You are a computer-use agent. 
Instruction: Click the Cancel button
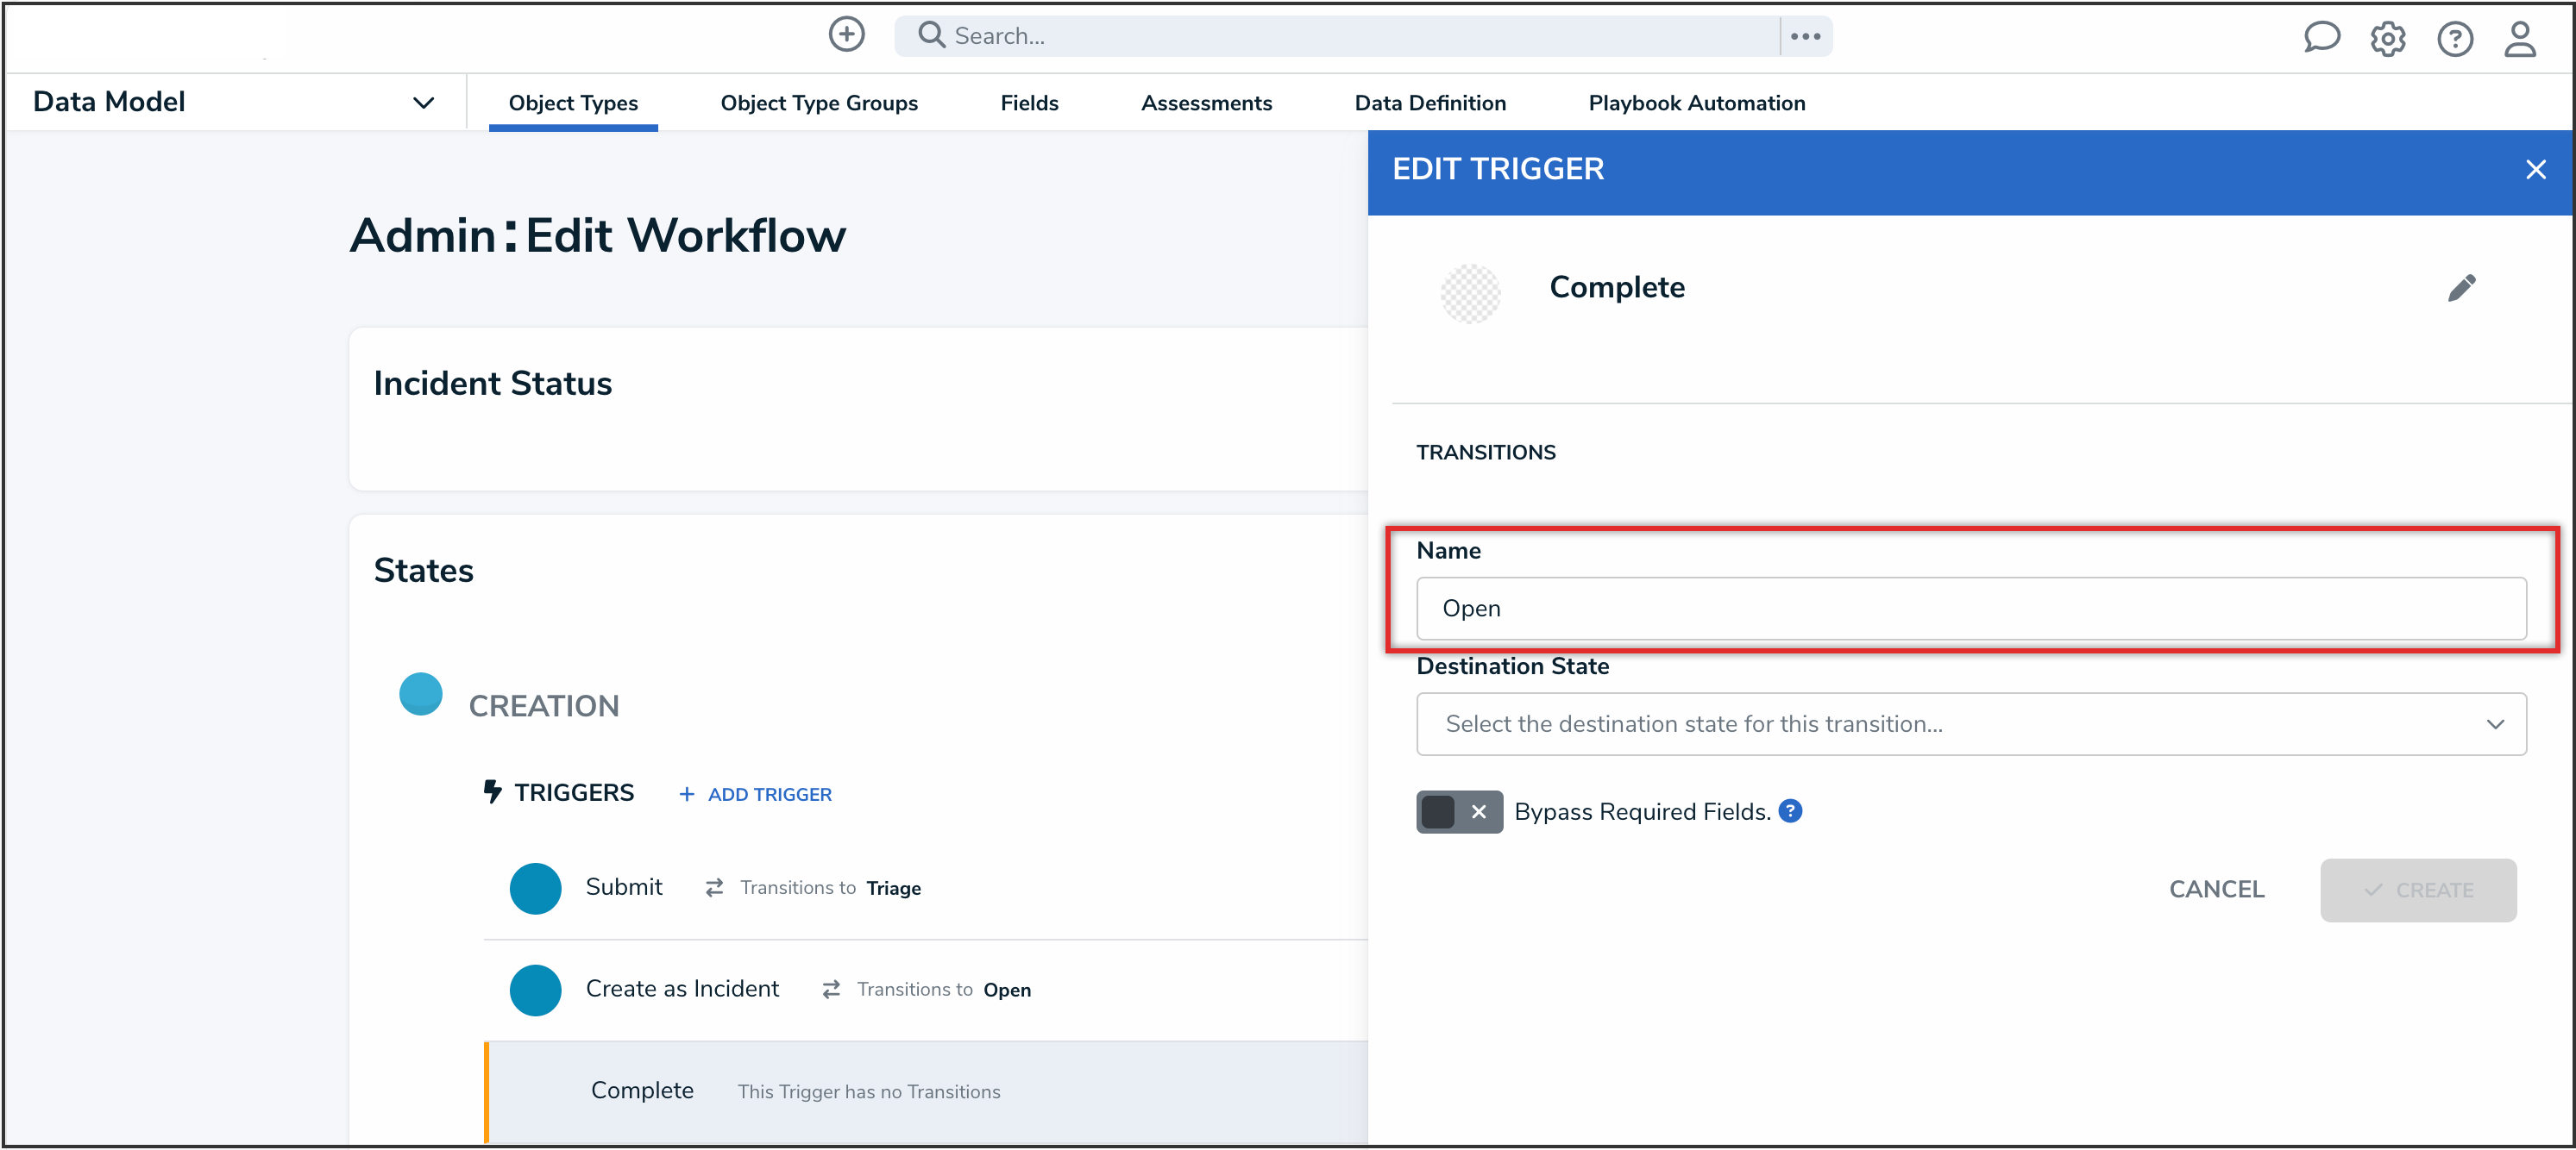click(2215, 890)
